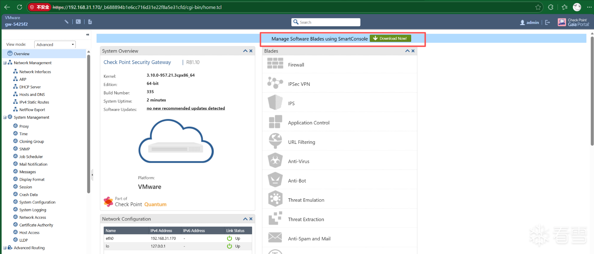Click the pen icon beside the hostname

tap(66, 22)
